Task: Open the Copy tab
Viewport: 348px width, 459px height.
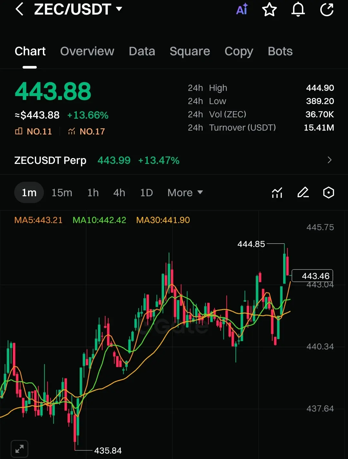Action: [x=239, y=51]
